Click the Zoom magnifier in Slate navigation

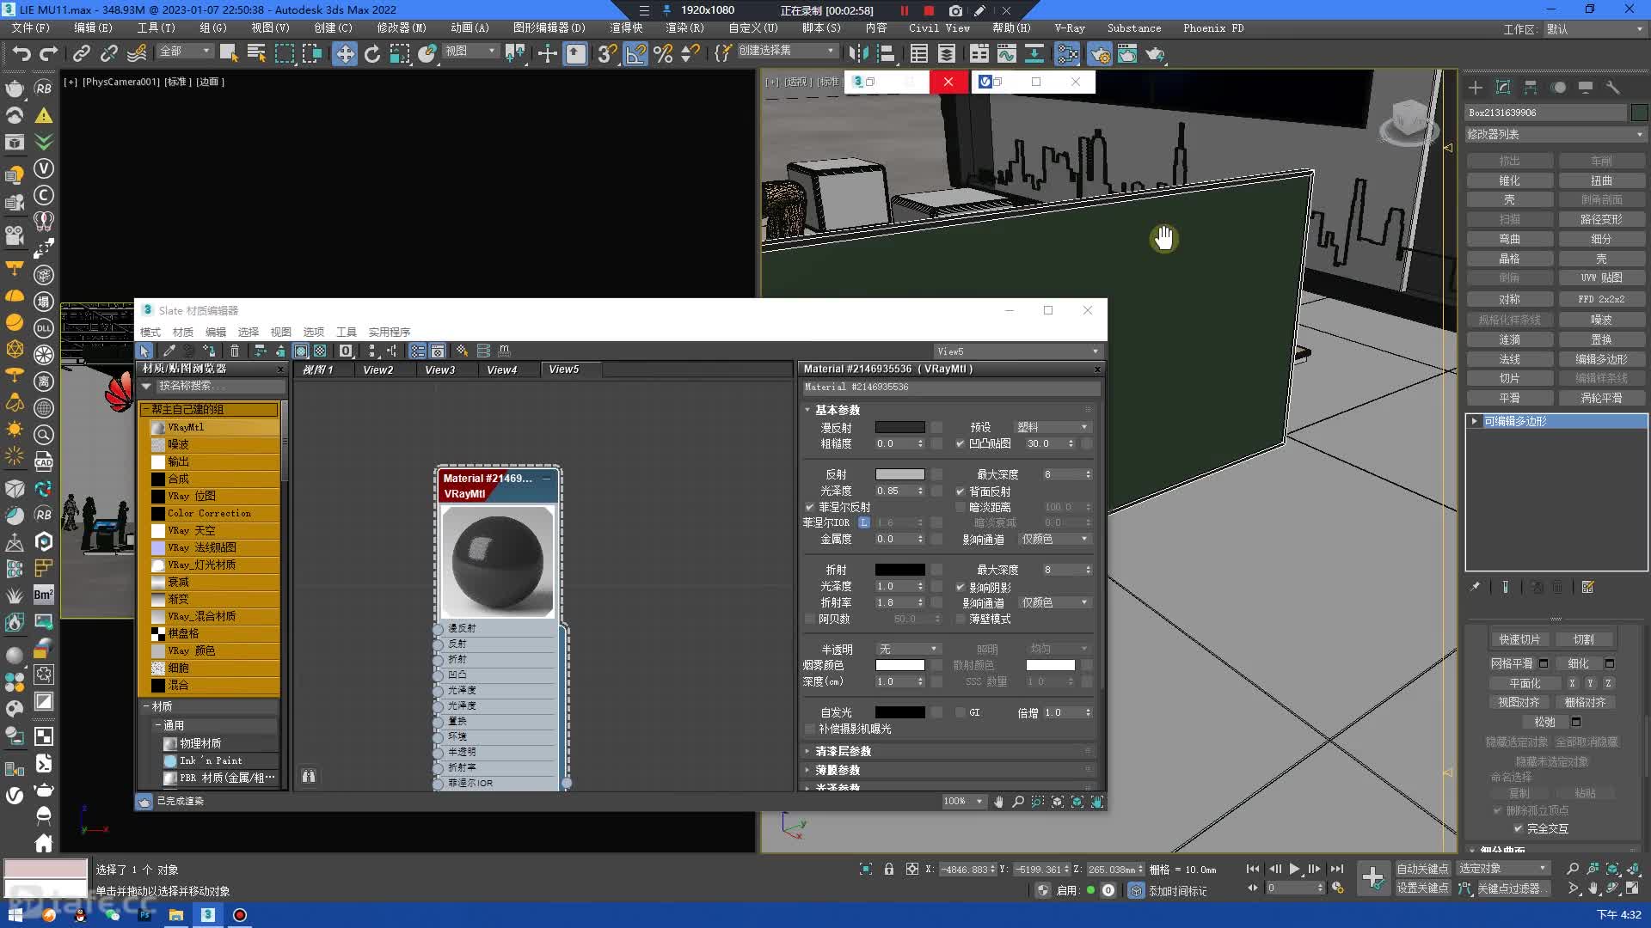pos(1018,801)
